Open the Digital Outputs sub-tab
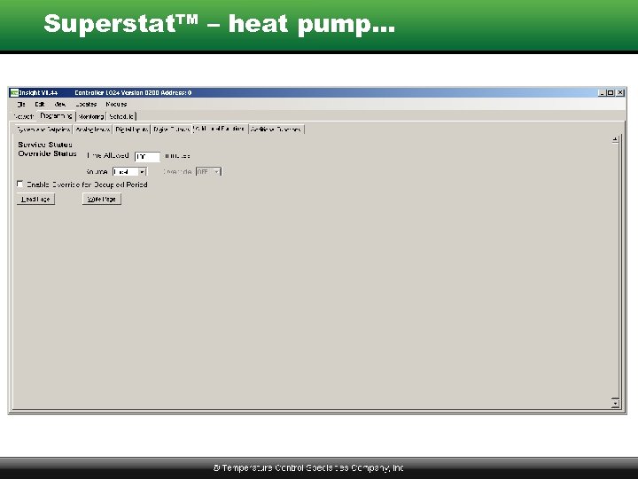The width and height of the screenshot is (638, 479). (171, 130)
